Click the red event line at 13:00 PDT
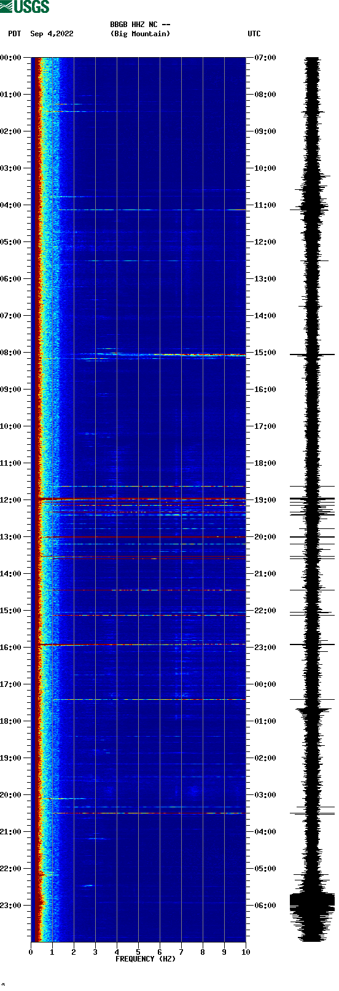The image size is (339, 991). click(x=141, y=538)
